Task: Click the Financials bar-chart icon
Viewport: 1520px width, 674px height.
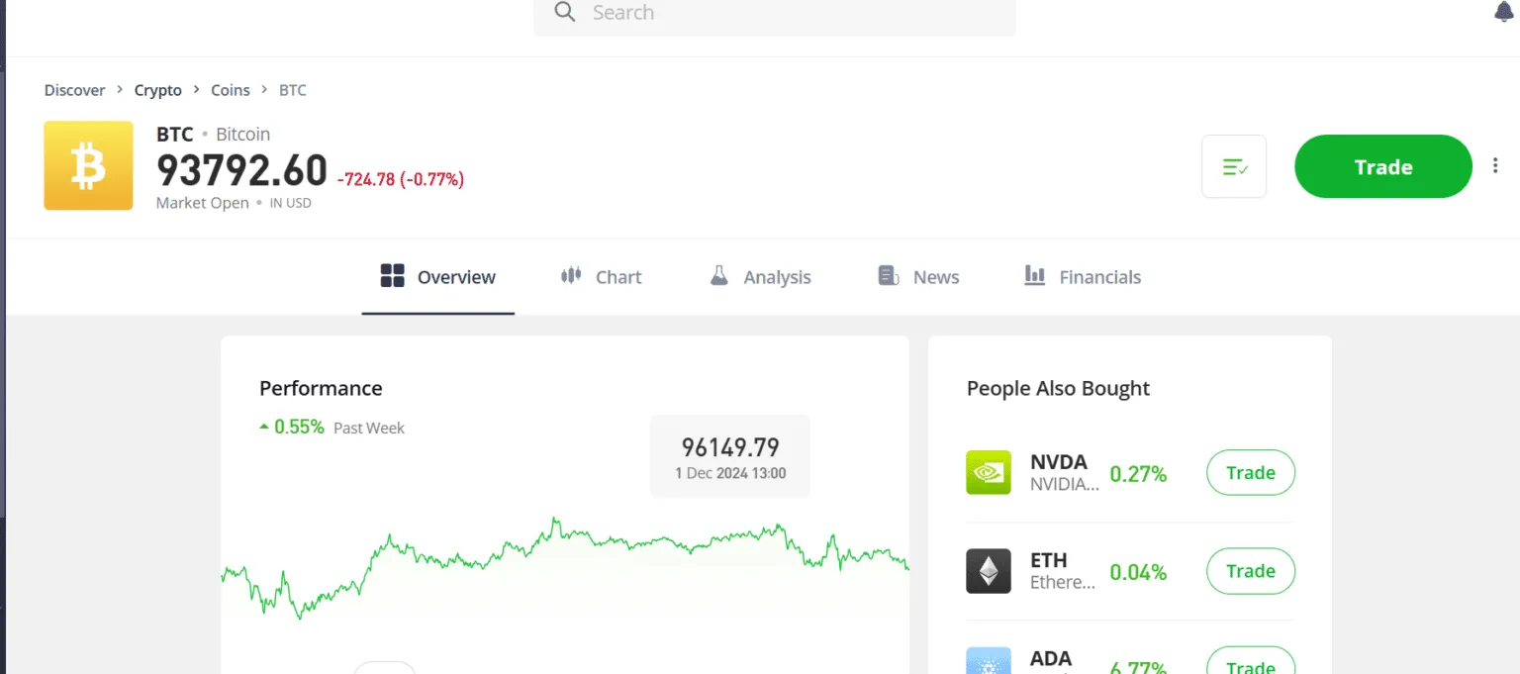Action: 1033,276
